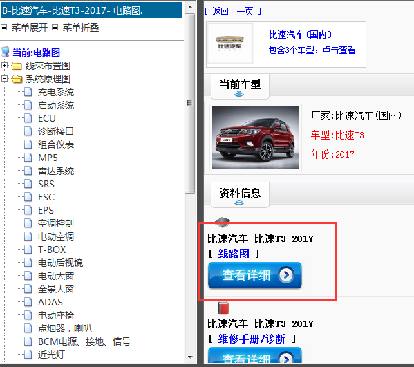Image resolution: width=414 pixels, height=367 pixels.
Task: Click the 返回上一页 link
Action: point(233,11)
